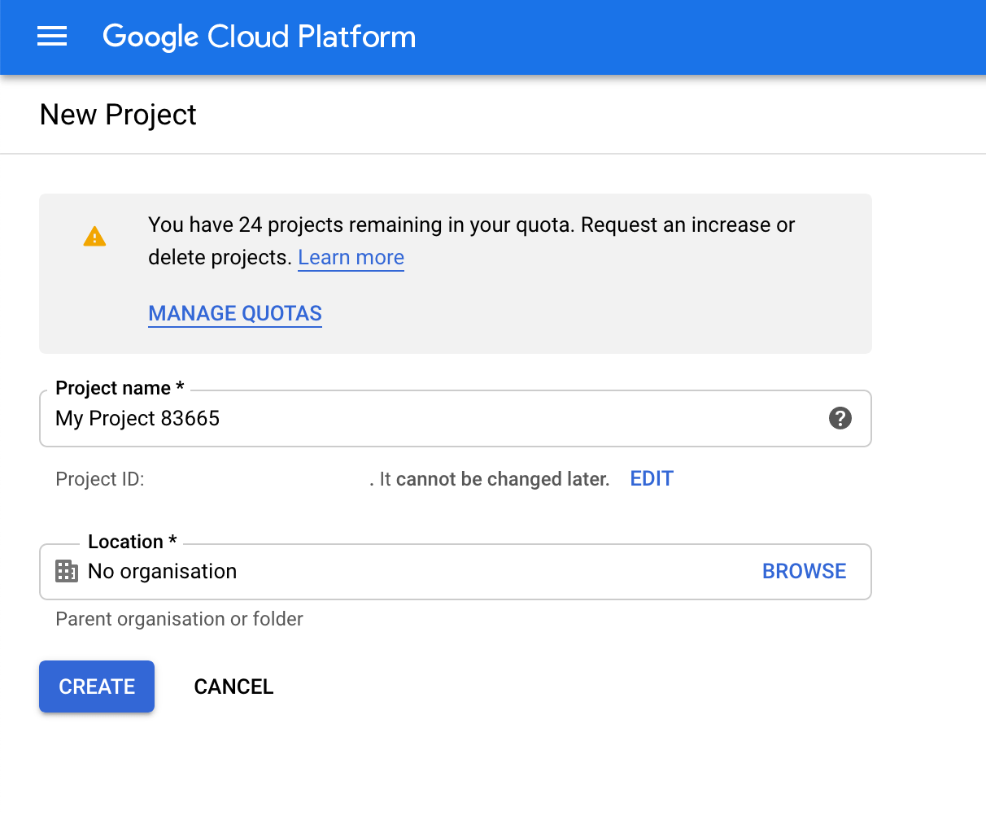This screenshot has width=986, height=815.
Task: Click the blue header bar
Action: pyautogui.click(x=651, y=36)
